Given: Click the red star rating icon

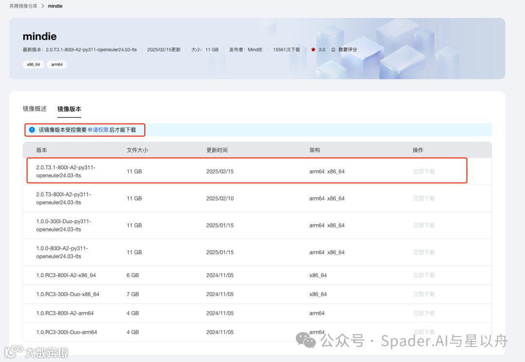Looking at the screenshot, I should coord(313,49).
